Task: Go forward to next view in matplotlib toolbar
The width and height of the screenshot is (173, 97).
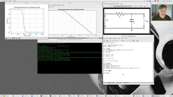Action: click(10, 38)
